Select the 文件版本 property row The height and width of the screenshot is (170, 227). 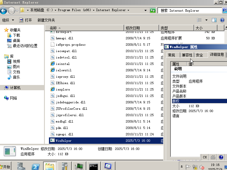click(x=199, y=86)
